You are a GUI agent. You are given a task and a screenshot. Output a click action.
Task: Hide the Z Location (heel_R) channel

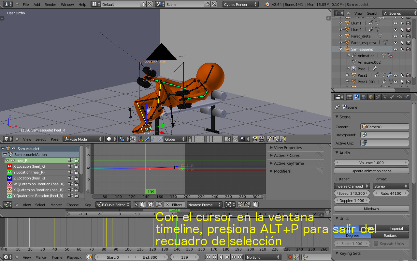pos(9,178)
